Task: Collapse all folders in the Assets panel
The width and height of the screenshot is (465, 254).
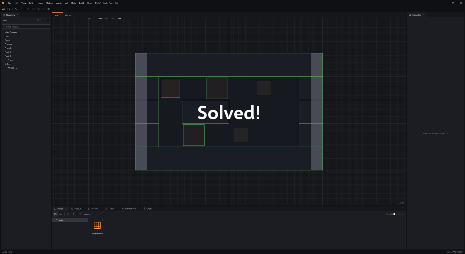Action: [73, 214]
